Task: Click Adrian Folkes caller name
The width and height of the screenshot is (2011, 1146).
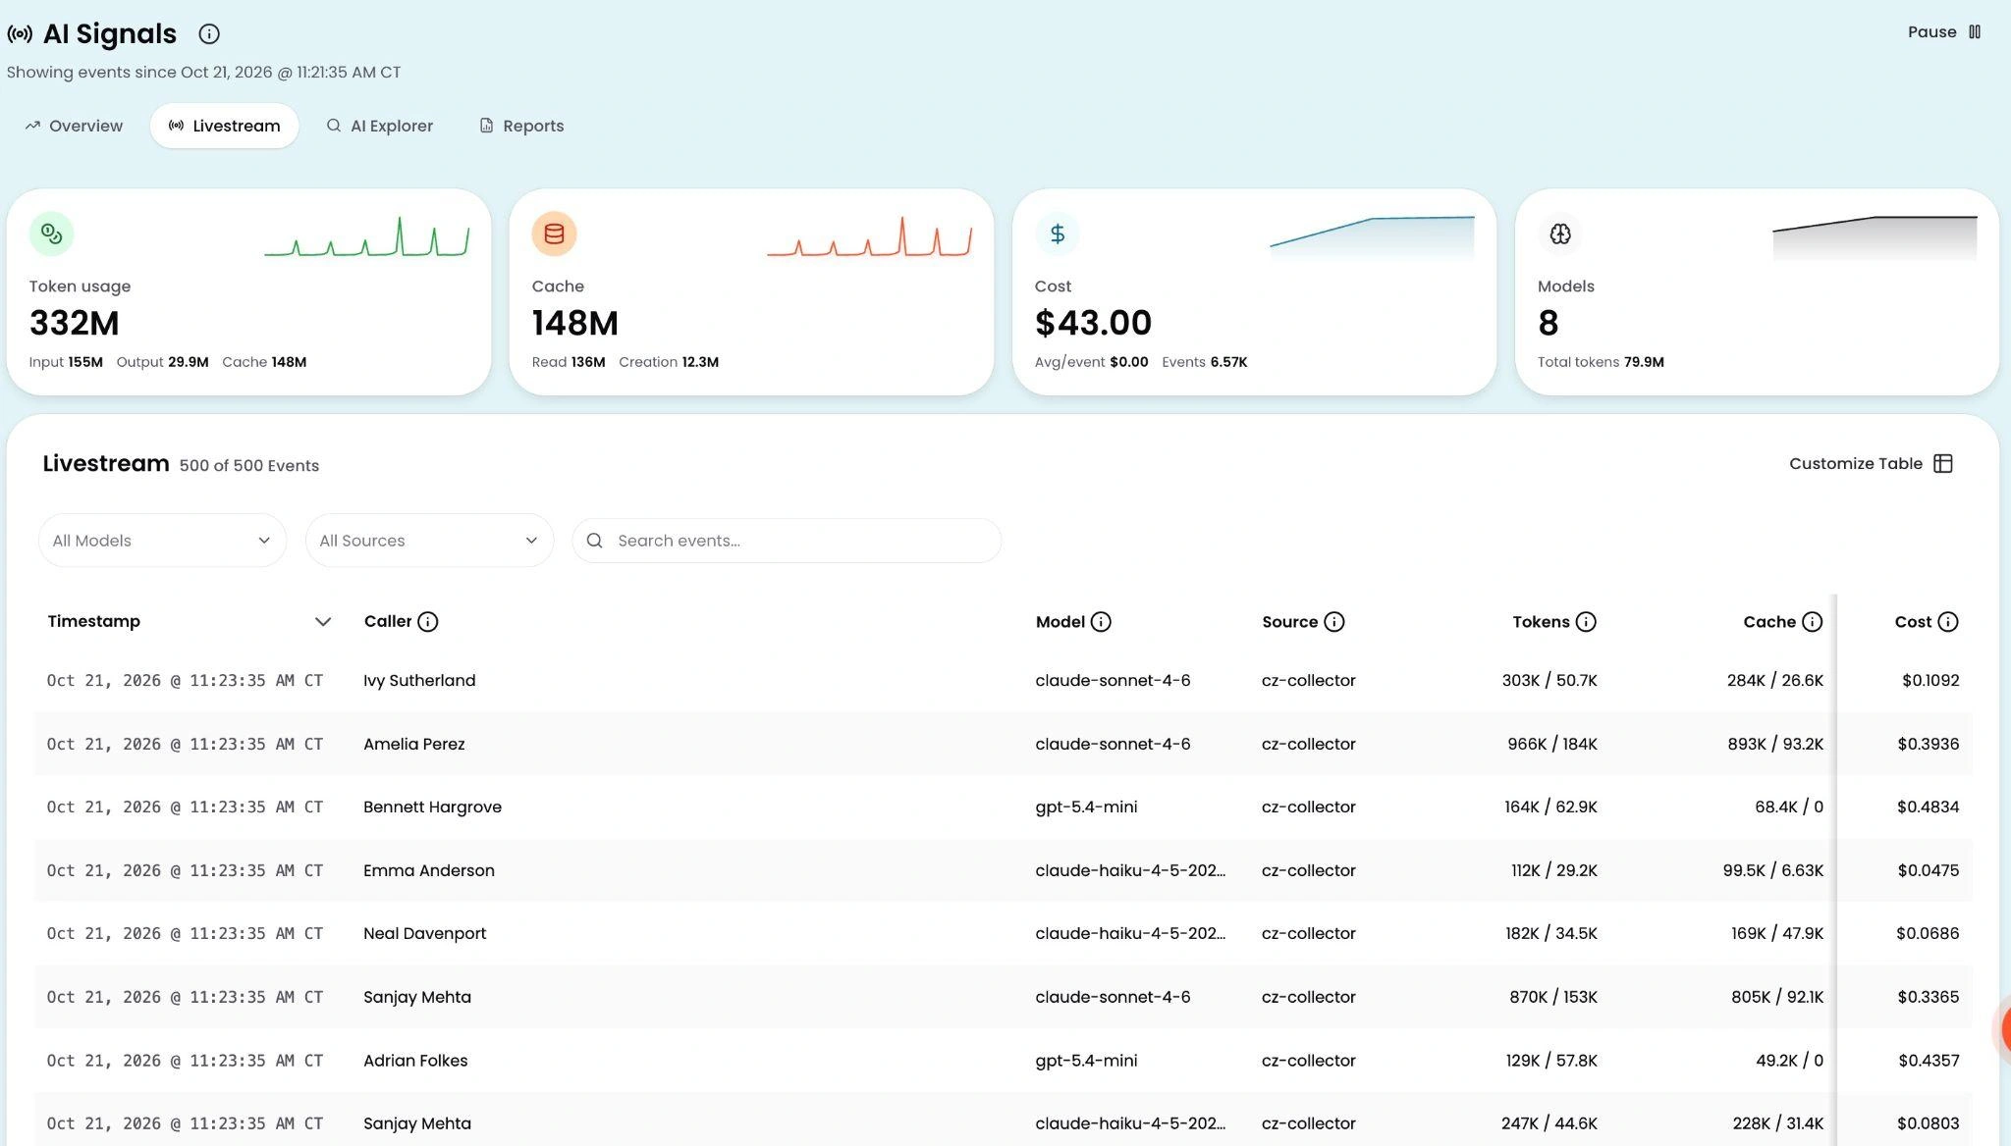Action: tap(415, 1061)
